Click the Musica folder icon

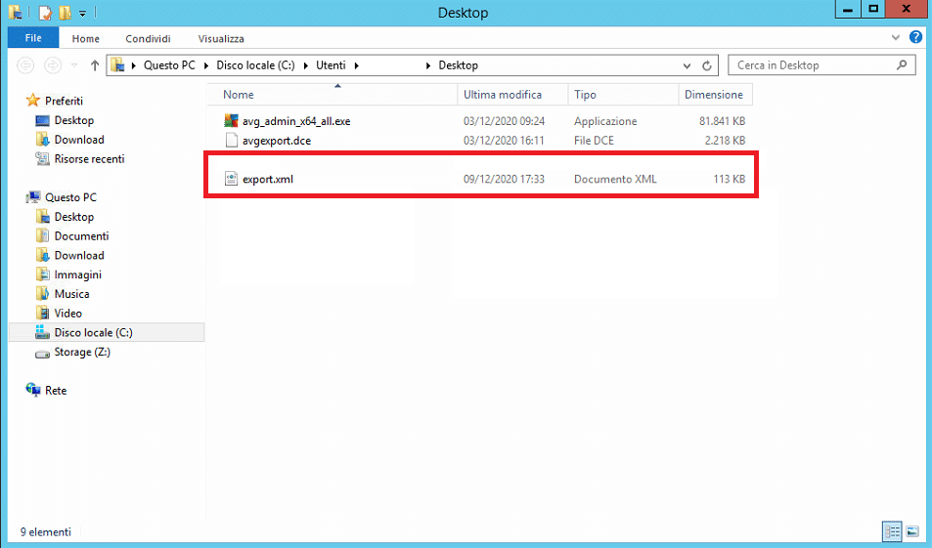pyautogui.click(x=42, y=293)
